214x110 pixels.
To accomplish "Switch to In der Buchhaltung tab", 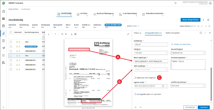I will coord(128,14).
